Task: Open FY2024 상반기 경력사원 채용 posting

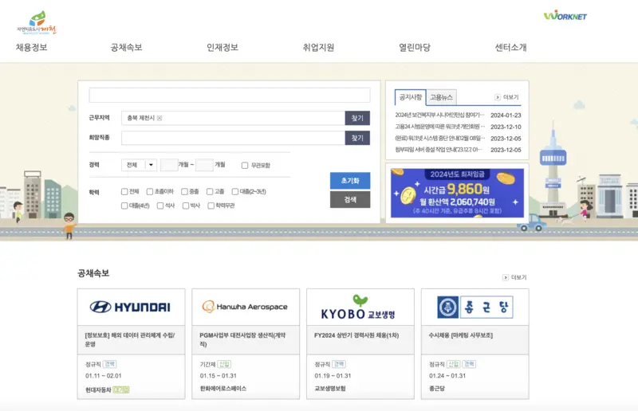Action: (356, 335)
